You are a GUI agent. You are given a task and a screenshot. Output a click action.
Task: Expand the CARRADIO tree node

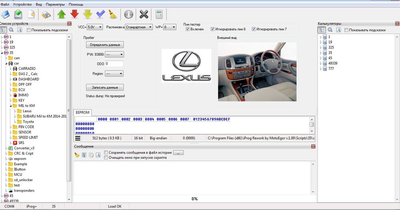tap(11, 69)
